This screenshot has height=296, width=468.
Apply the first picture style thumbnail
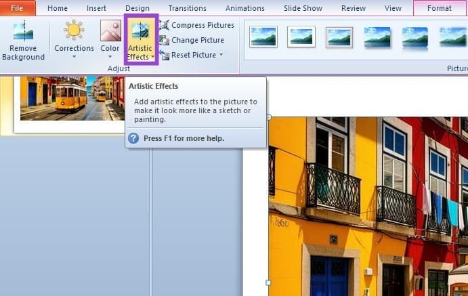click(263, 37)
